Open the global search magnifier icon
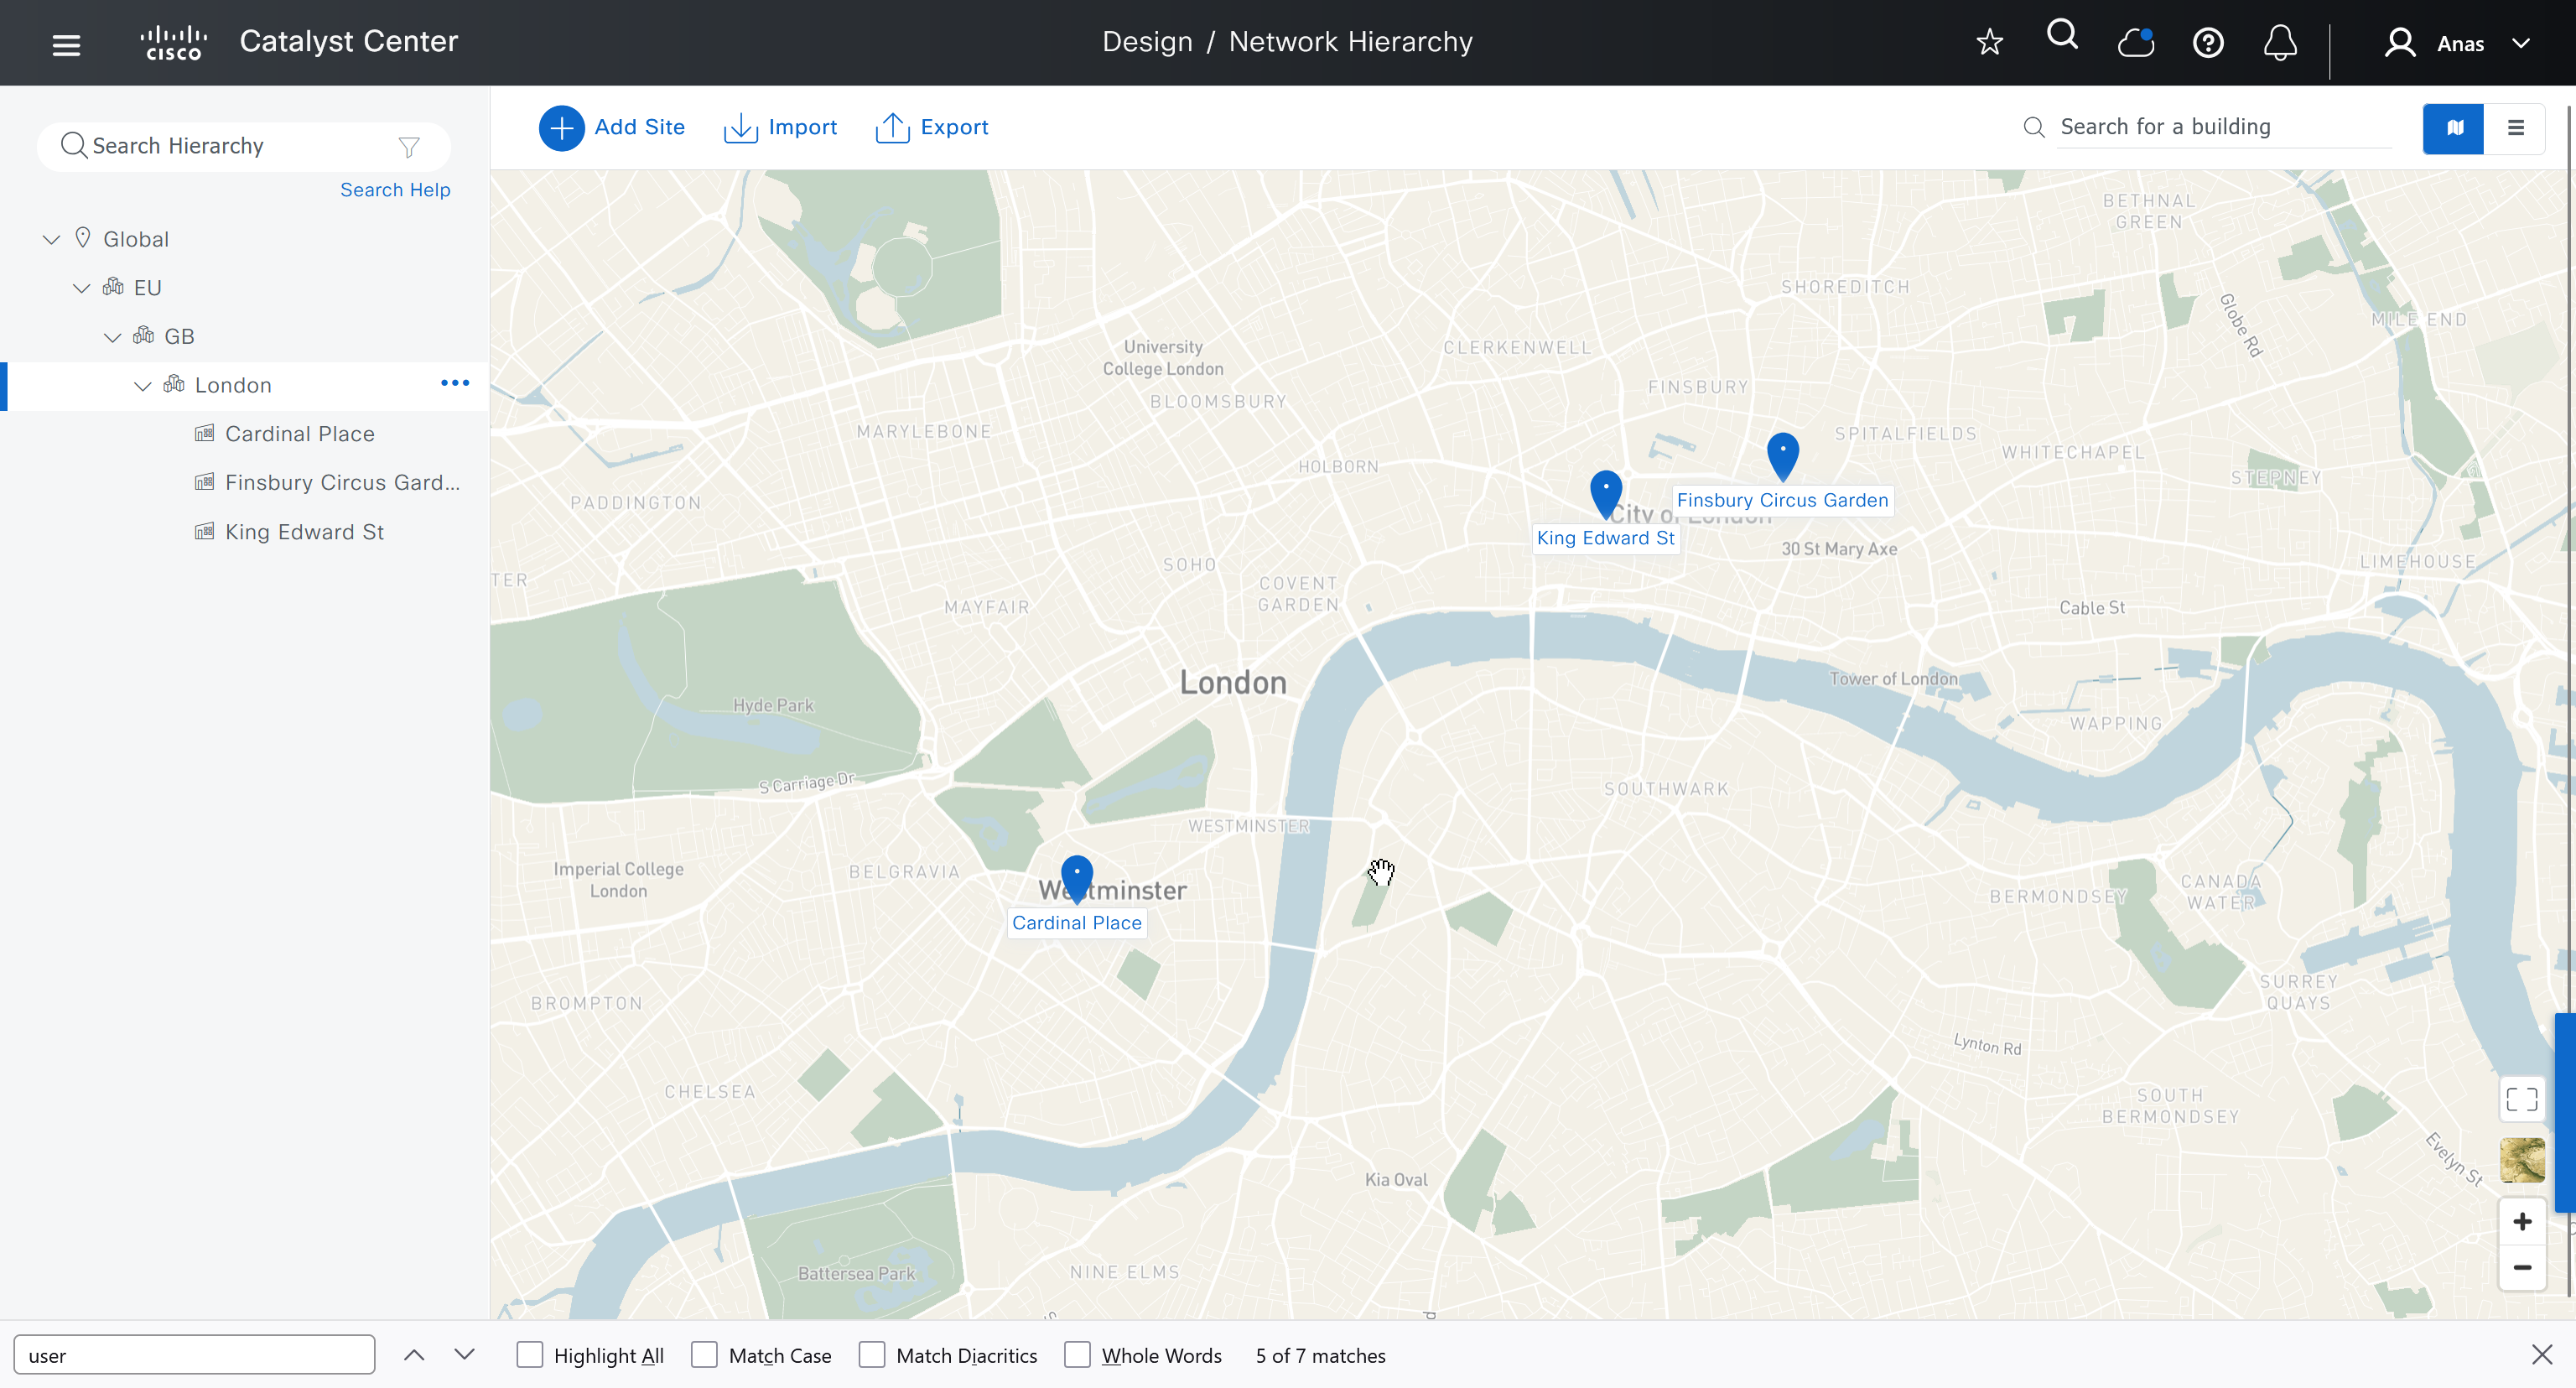The image size is (2576, 1388). pos(2061,36)
